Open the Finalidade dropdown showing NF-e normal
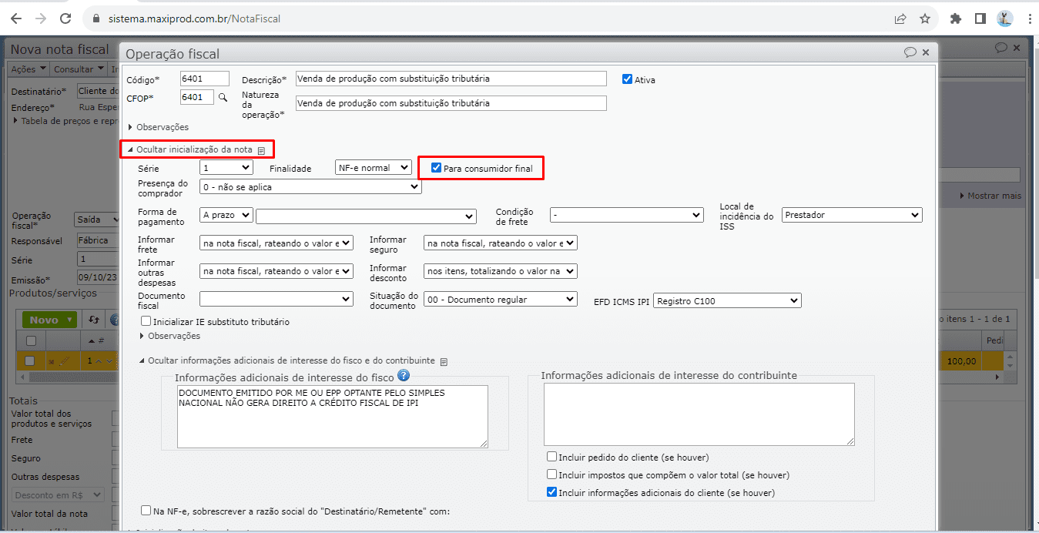Screen dimensions: 1039x533 373,167
